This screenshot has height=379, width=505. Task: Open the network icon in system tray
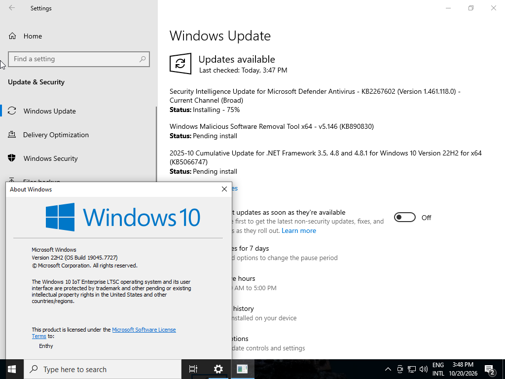coord(412,369)
